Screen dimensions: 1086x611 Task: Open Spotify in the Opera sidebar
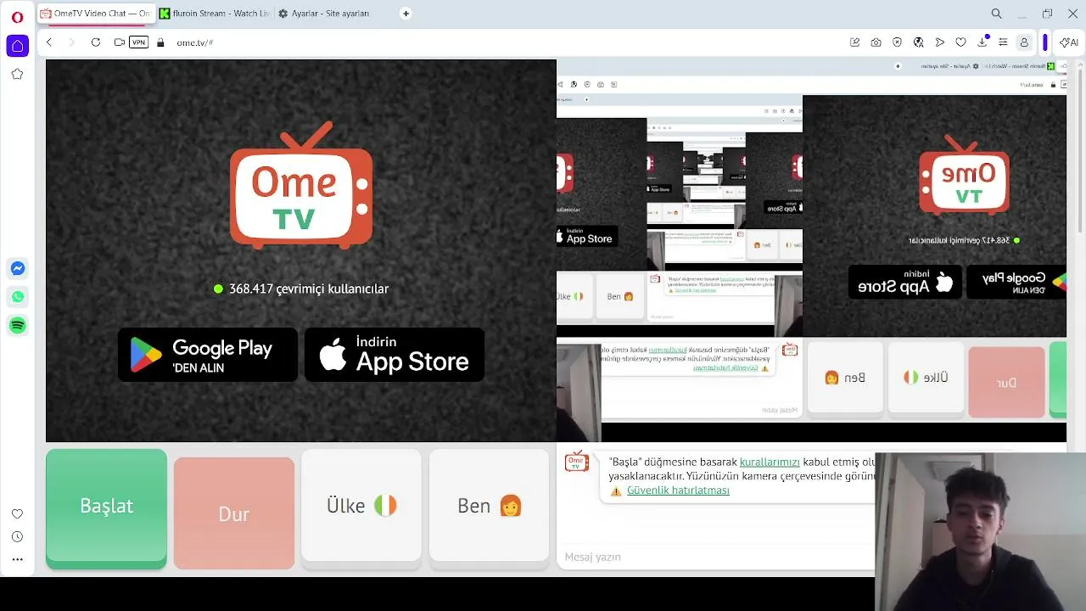click(x=17, y=326)
